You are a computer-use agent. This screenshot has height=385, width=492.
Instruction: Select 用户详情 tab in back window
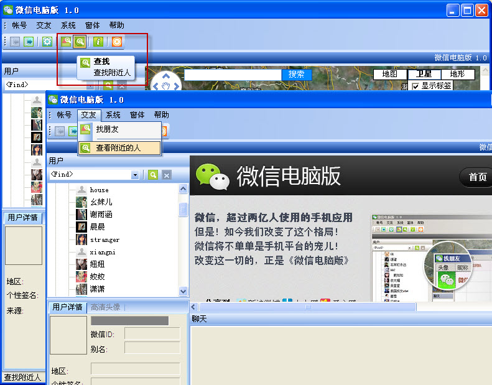point(22,218)
